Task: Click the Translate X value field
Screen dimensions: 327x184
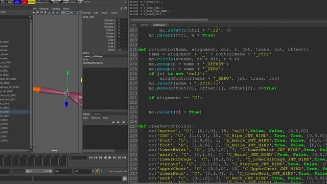Action: [123, 20]
